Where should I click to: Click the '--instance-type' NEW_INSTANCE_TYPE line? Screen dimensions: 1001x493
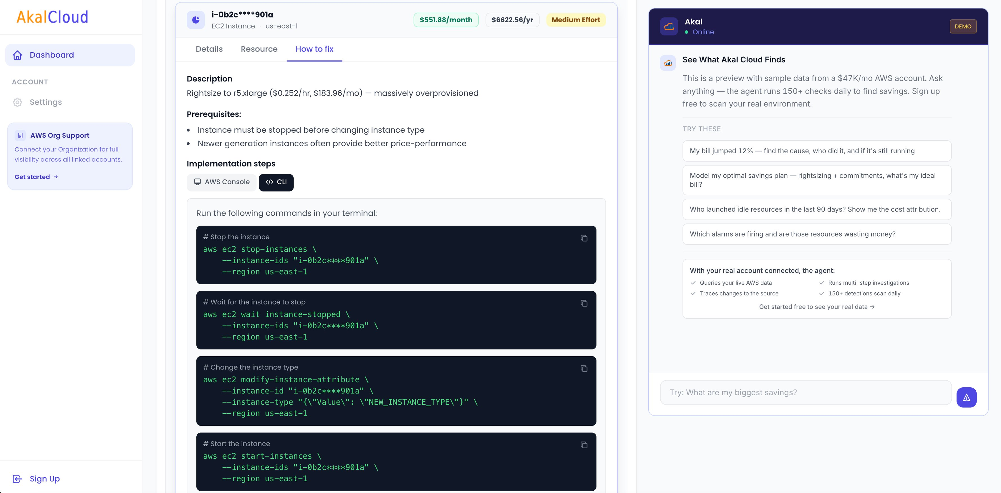click(x=350, y=402)
